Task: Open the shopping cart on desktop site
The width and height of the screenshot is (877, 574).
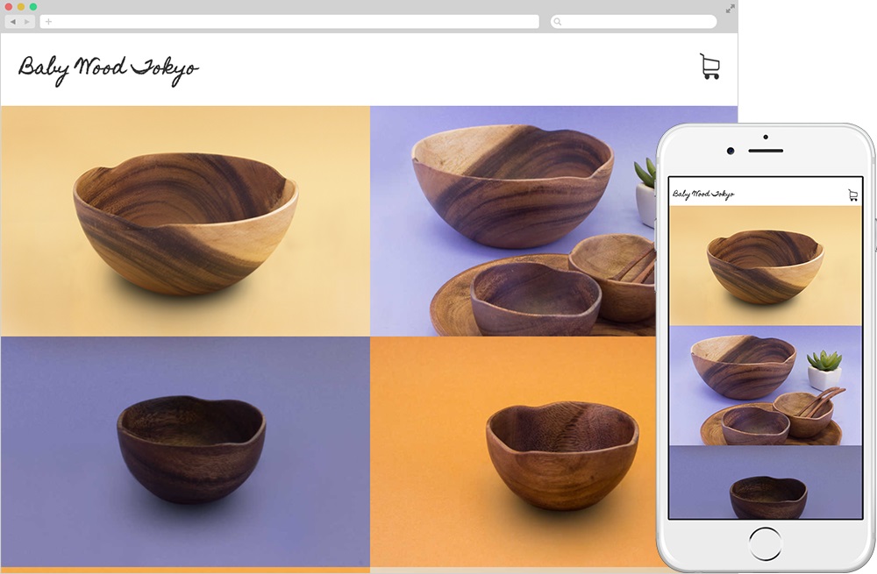Action: 709,67
